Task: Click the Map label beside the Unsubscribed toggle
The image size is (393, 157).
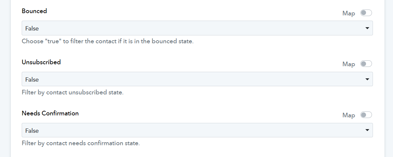Action: (x=349, y=64)
